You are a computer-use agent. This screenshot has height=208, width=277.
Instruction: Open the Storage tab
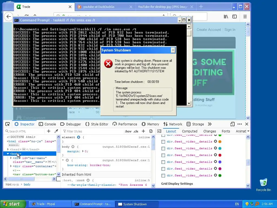tap(195, 124)
